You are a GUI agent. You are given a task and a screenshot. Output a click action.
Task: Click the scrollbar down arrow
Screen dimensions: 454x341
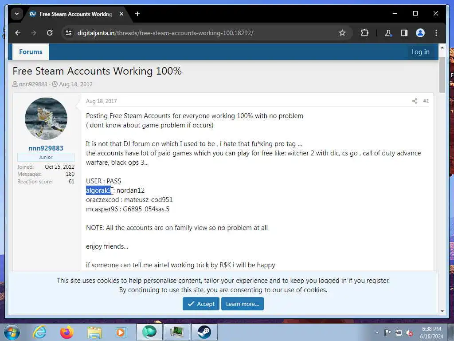(x=442, y=311)
